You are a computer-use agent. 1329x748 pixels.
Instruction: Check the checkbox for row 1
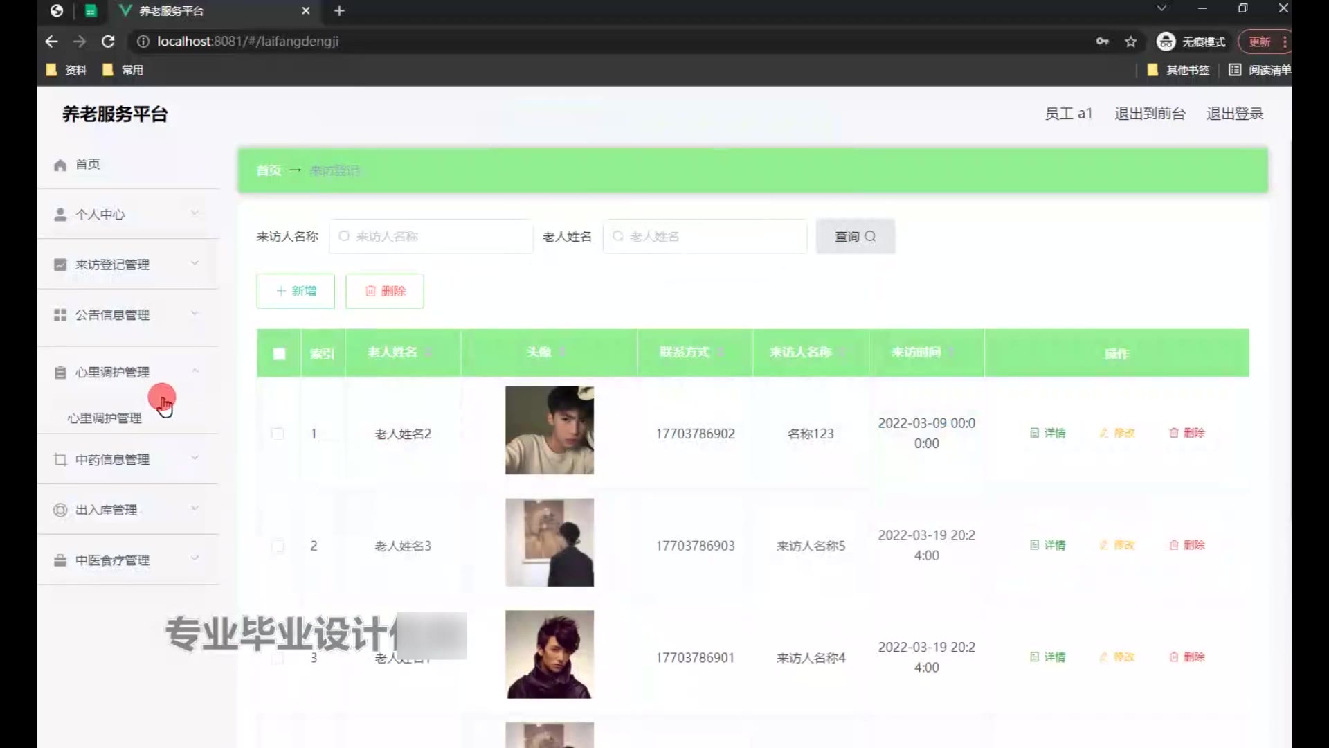click(278, 434)
